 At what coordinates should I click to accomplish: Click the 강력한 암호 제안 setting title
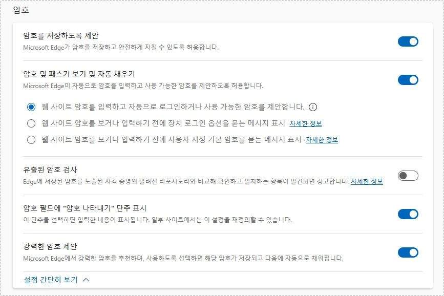pyautogui.click(x=50, y=246)
